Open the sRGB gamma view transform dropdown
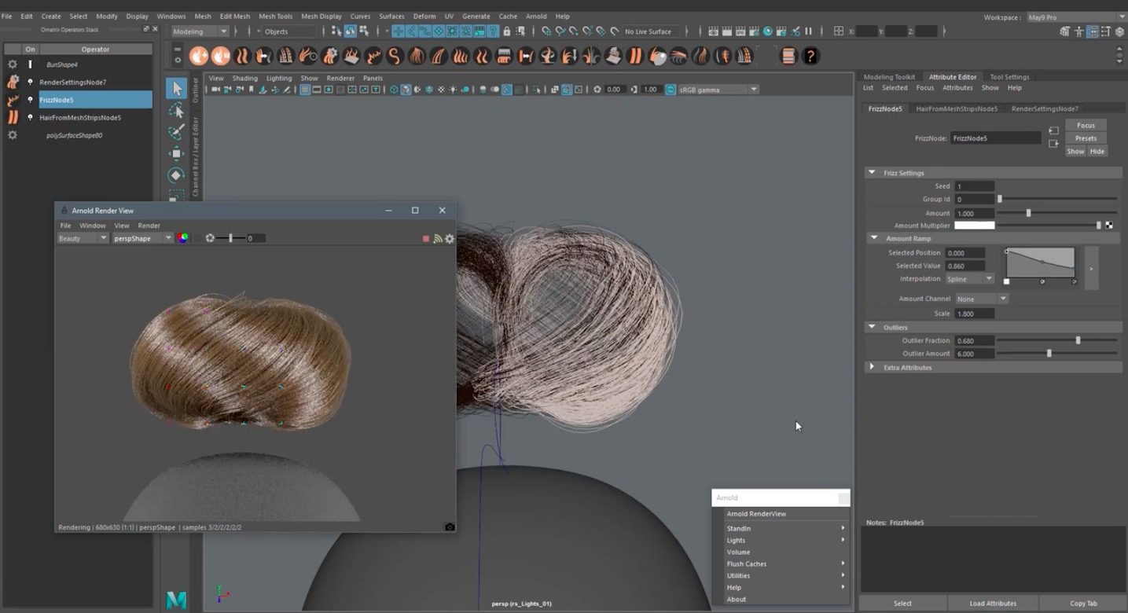The image size is (1128, 613). coord(718,90)
